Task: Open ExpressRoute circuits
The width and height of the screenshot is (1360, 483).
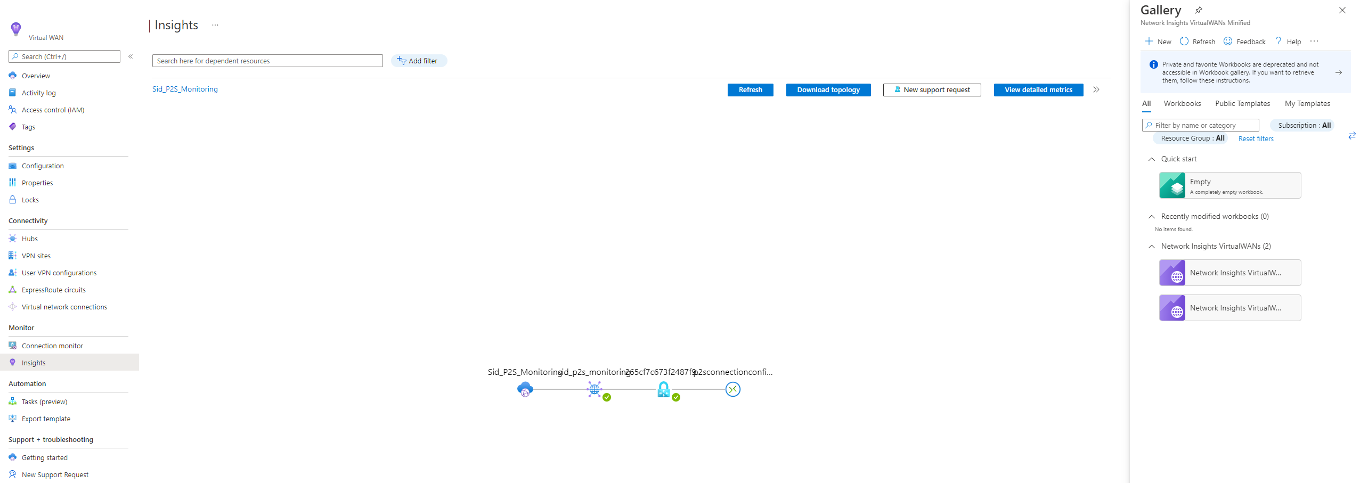Action: (54, 290)
